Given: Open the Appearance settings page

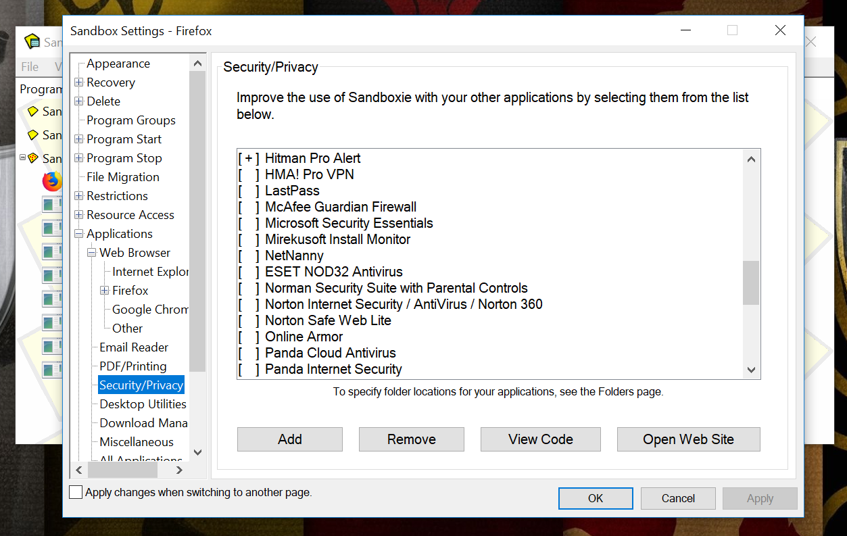Looking at the screenshot, I should [x=118, y=64].
